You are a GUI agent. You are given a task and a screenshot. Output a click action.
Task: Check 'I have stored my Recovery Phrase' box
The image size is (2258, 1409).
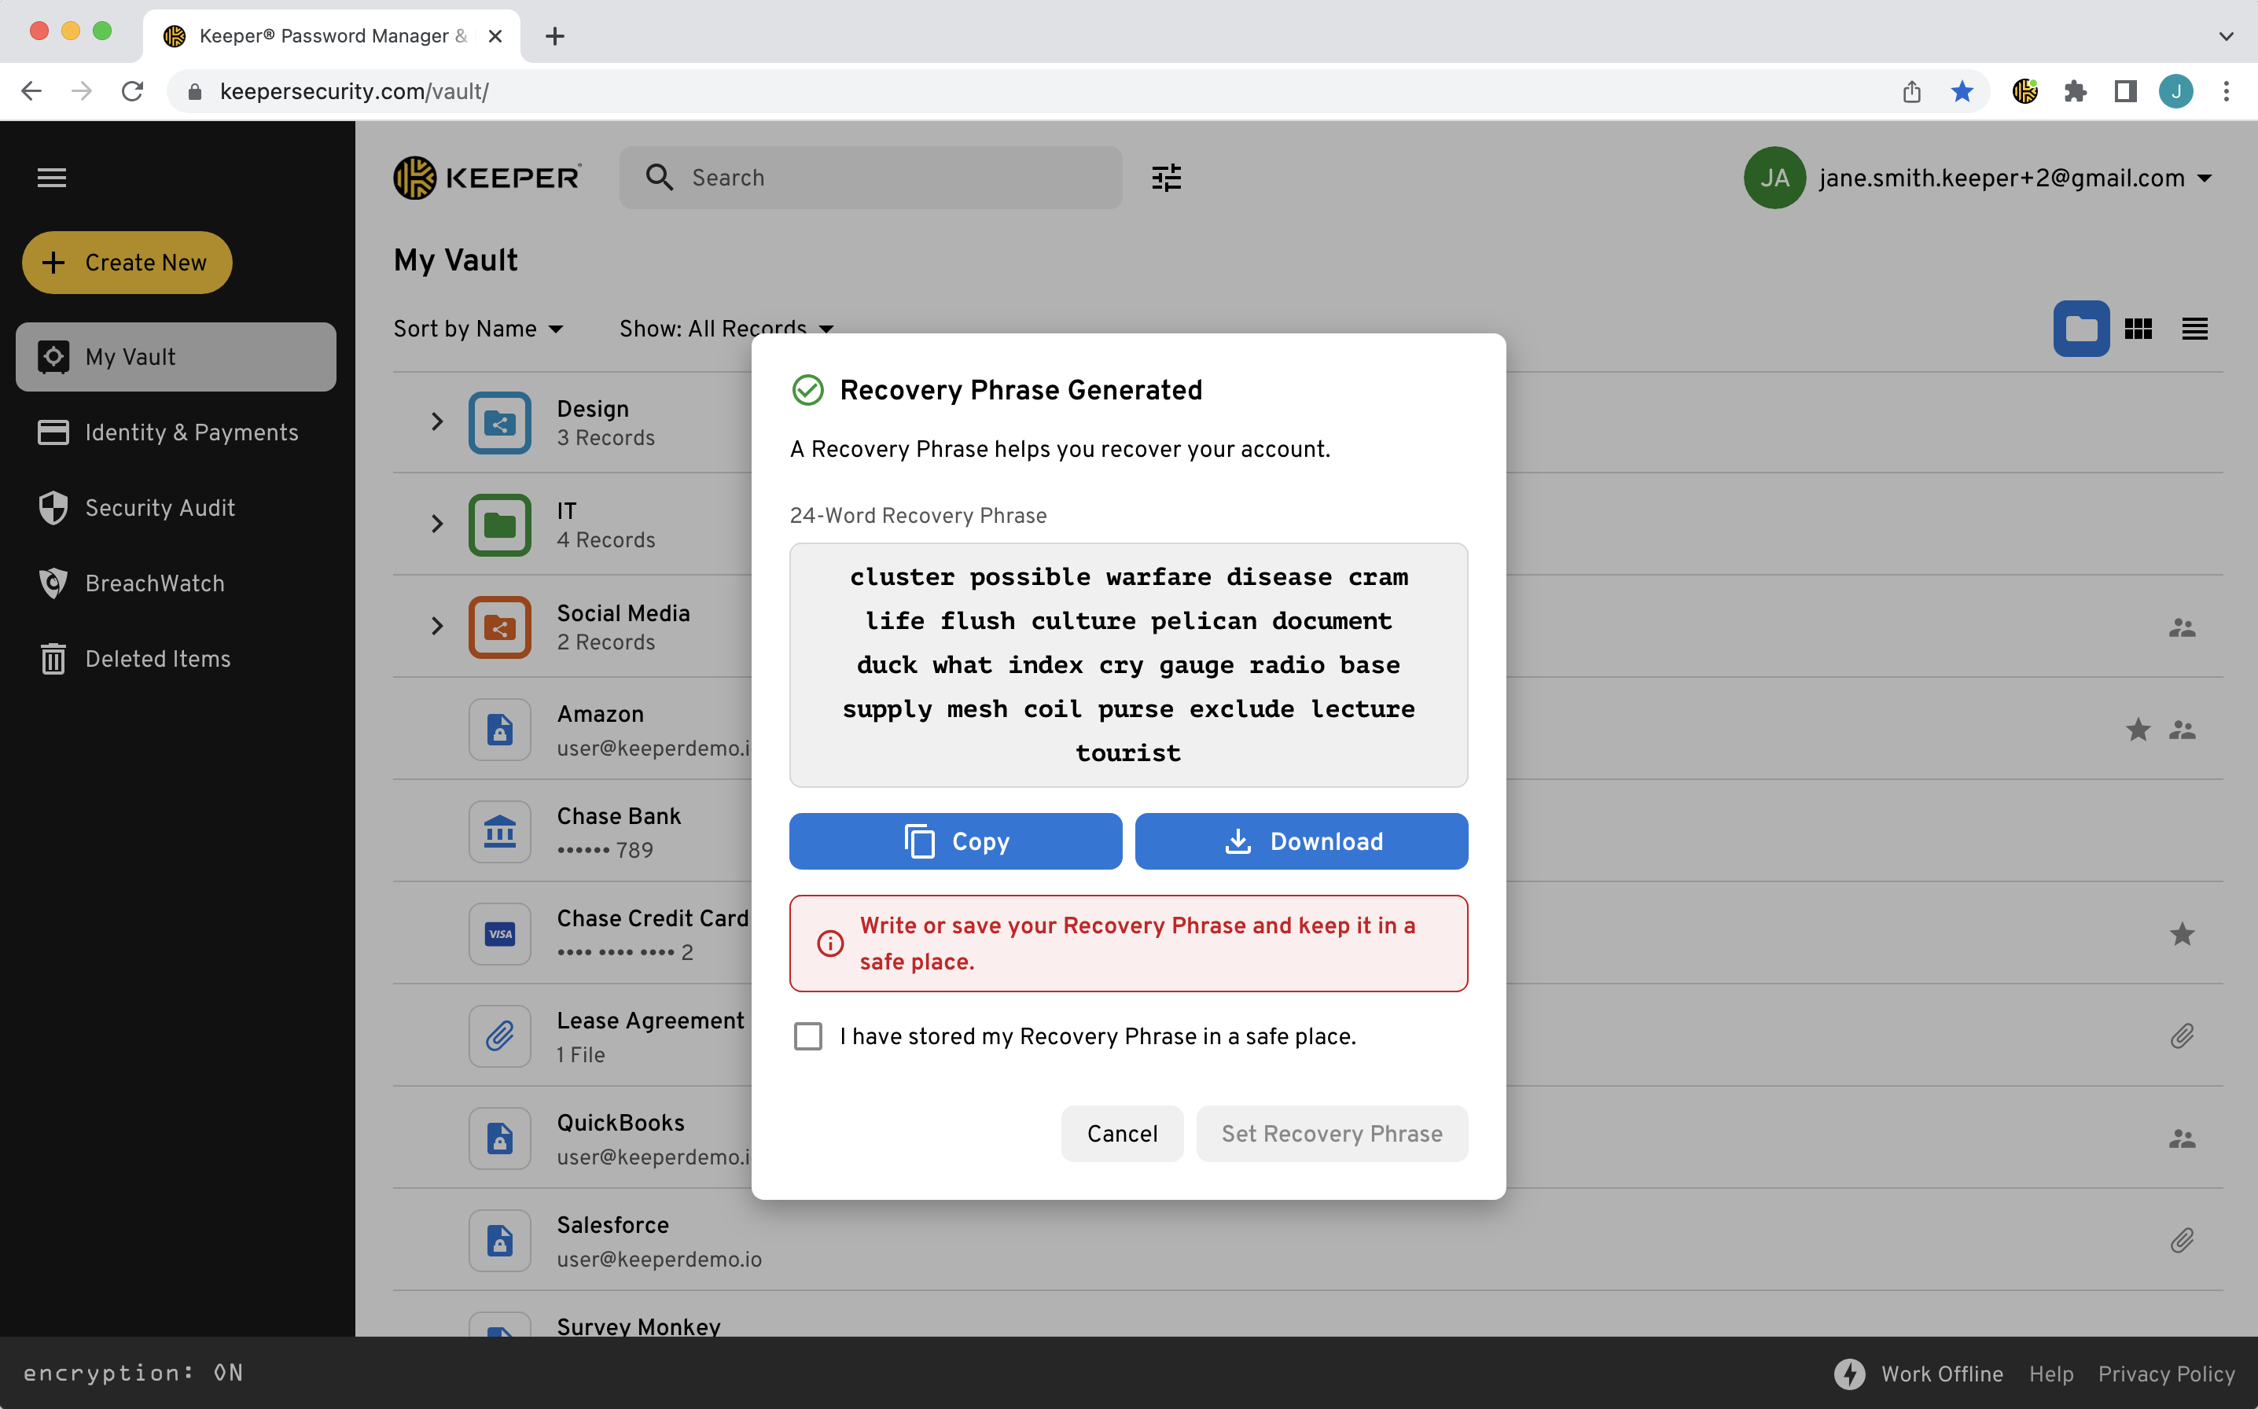pos(807,1036)
